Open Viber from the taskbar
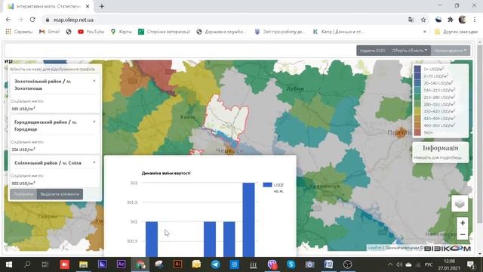Viewport: 483px width, 272px height. click(272, 264)
